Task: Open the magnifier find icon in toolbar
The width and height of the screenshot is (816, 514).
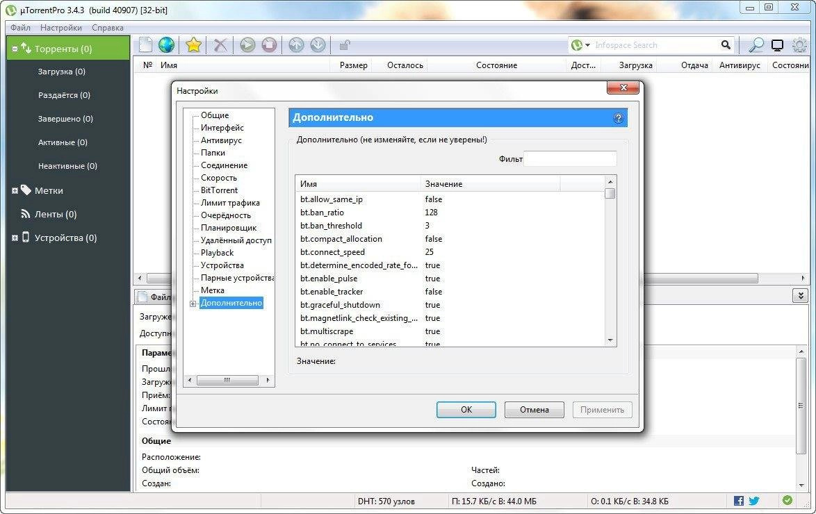Action: (756, 45)
